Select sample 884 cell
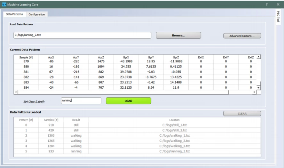Screen dimensions: 284x168 click(26, 88)
